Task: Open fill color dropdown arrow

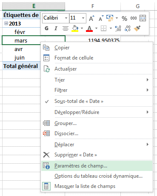Action: pos(82,28)
